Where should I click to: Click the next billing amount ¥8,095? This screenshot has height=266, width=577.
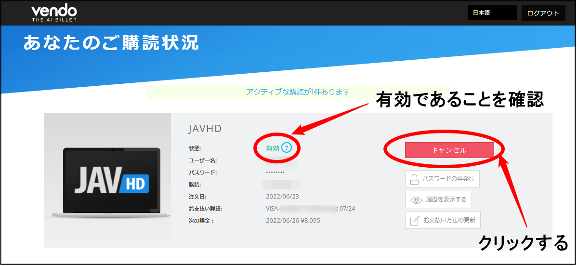309,221
